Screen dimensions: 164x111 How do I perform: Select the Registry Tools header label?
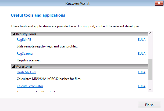tap(26, 34)
